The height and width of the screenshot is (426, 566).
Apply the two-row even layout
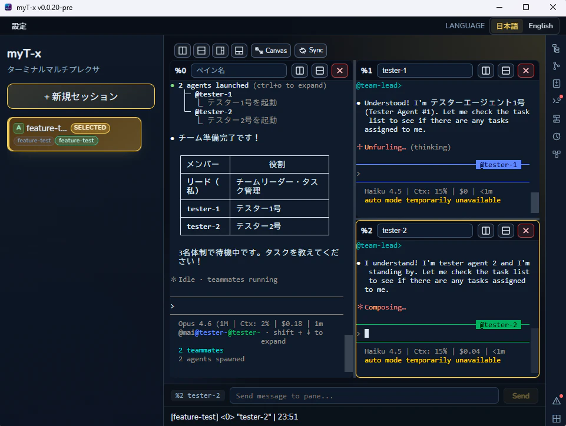pos(201,51)
